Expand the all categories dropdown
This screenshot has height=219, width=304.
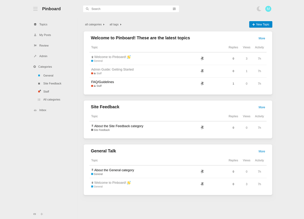(x=95, y=24)
